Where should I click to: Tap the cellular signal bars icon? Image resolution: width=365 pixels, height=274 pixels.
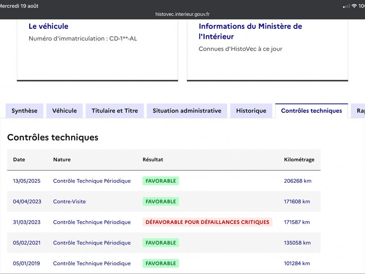click(346, 6)
